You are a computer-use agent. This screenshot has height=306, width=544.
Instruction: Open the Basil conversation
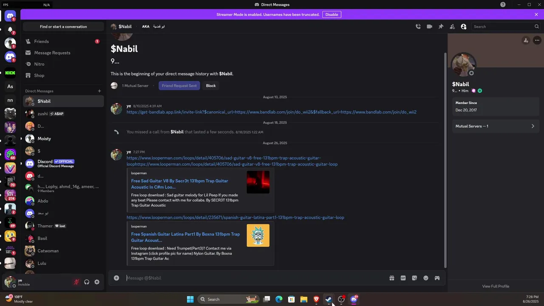(63, 238)
